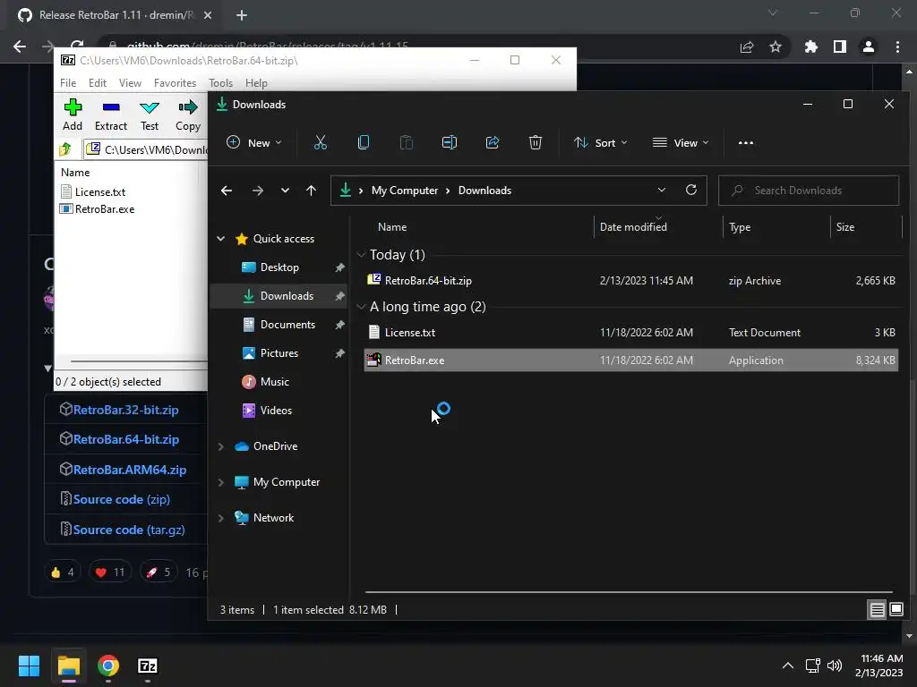Screen dimensions: 917x687
Task: Open recent locations dropdown arrow
Action: [285, 191]
